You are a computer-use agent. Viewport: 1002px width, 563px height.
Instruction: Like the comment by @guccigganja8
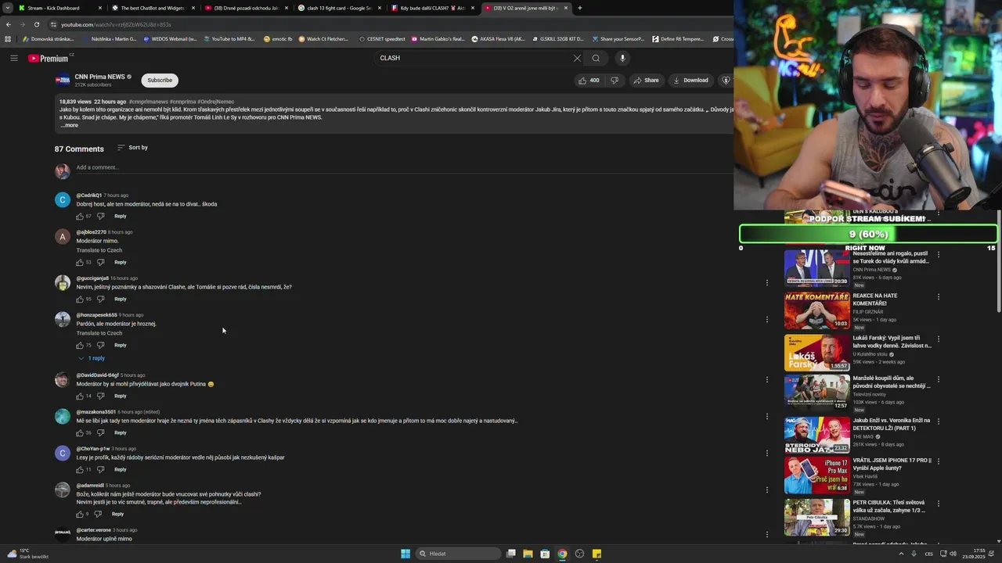click(80, 299)
